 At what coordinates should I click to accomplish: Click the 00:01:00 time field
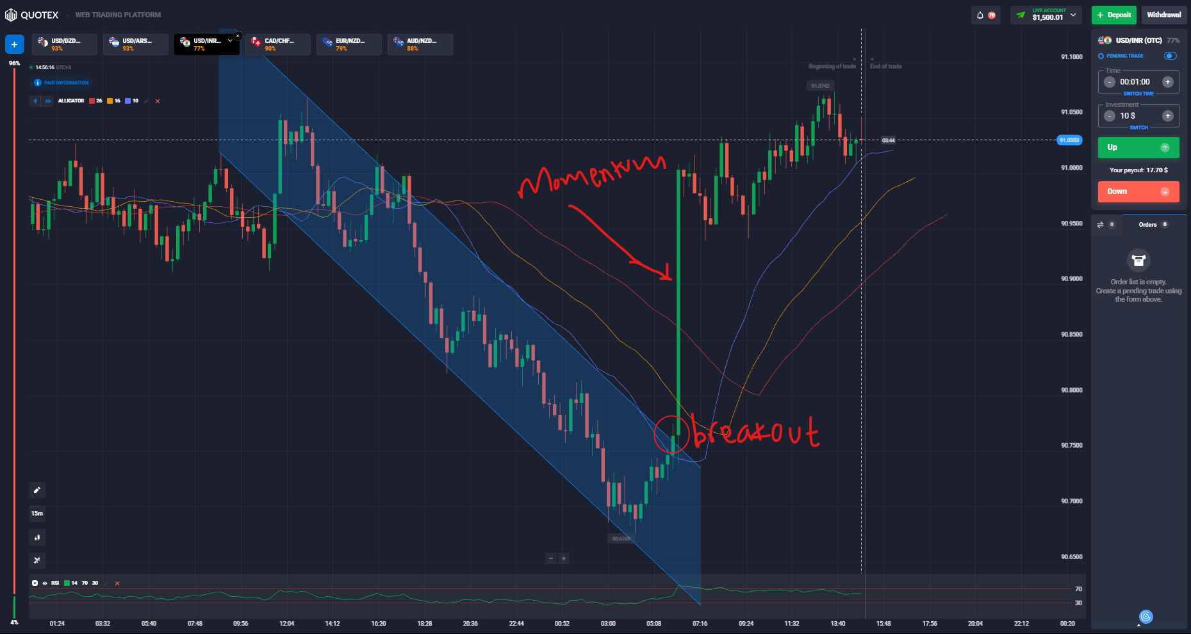coord(1135,82)
